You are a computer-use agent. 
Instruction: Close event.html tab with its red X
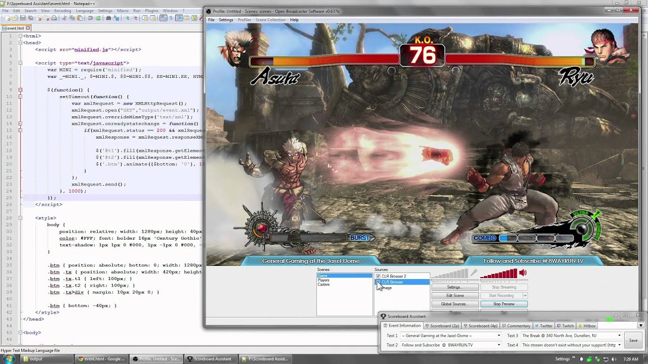[28, 28]
